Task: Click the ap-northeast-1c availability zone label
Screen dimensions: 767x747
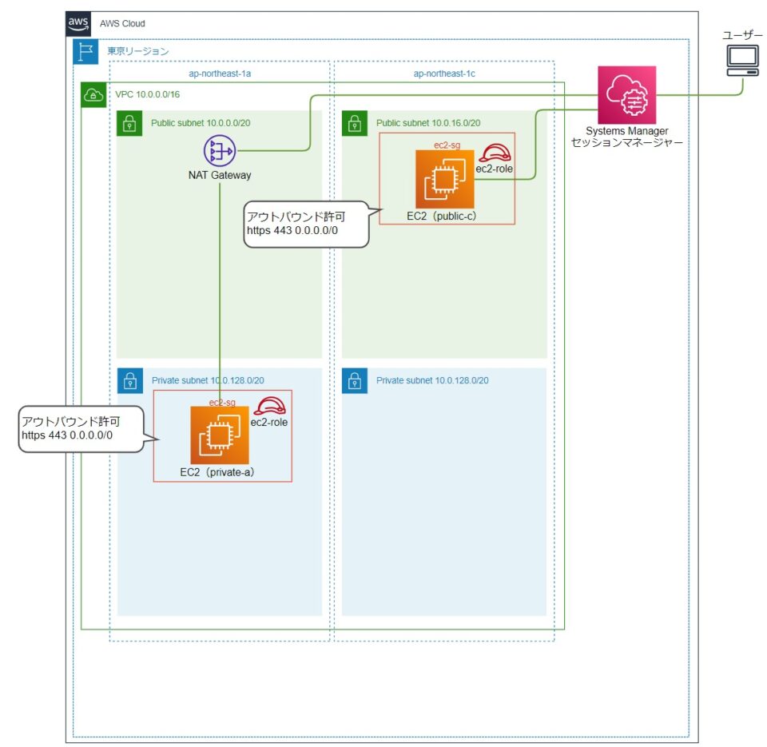Action: point(444,73)
